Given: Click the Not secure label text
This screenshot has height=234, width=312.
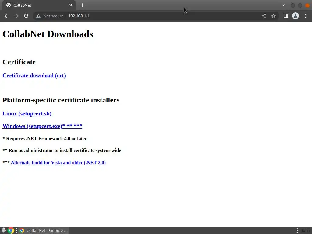Looking at the screenshot, I should tap(53, 16).
